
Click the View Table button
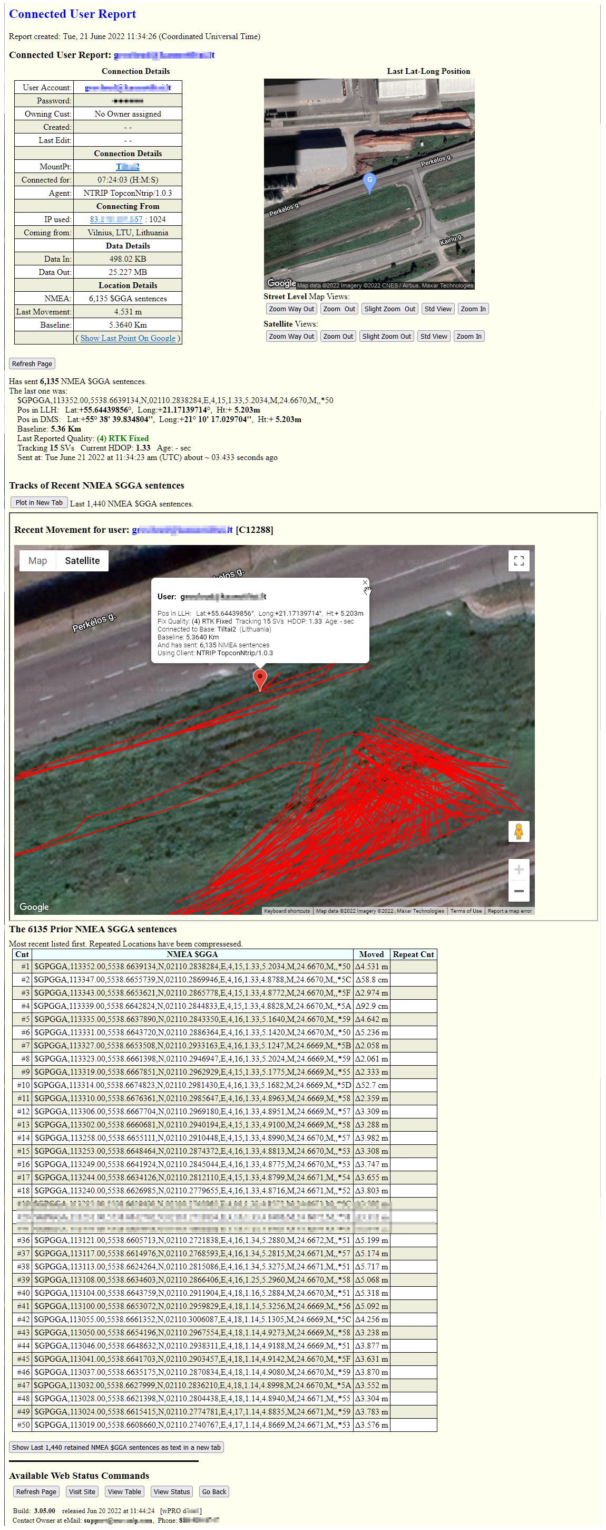(x=124, y=1491)
